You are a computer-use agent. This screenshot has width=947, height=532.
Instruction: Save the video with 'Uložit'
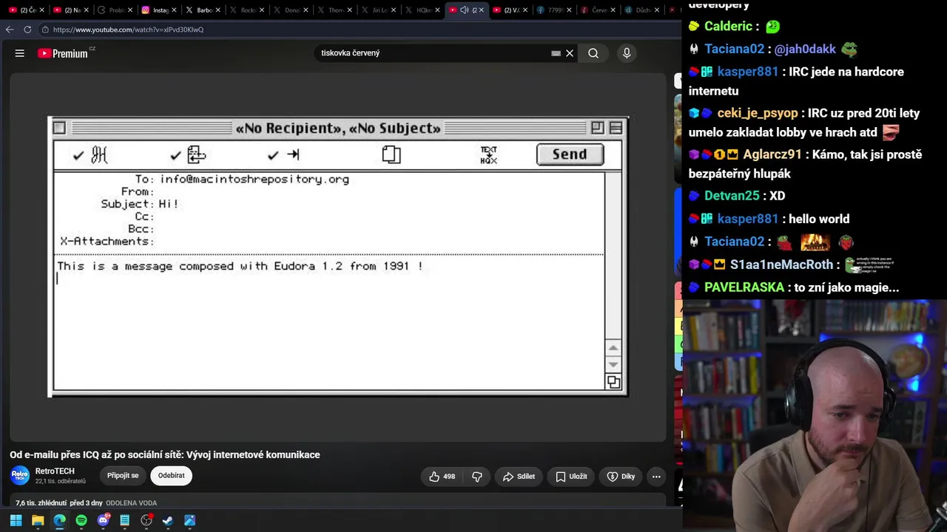(571, 477)
